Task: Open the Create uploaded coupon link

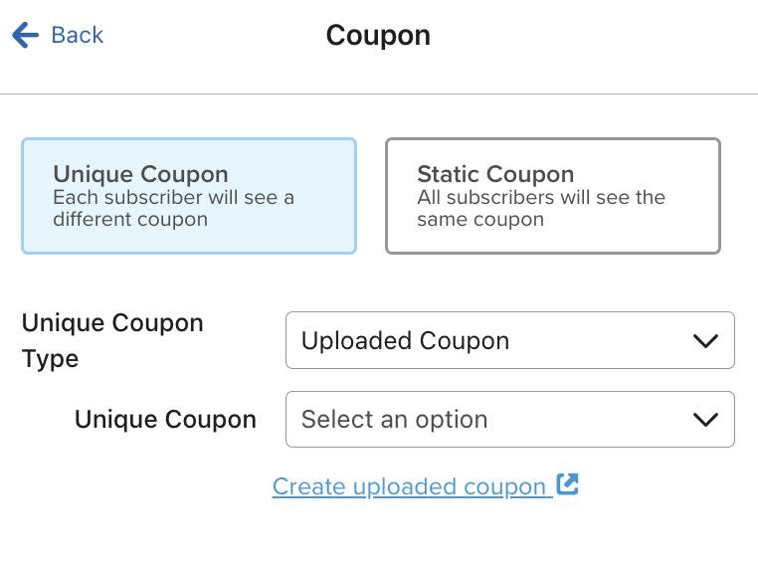Action: [x=409, y=486]
